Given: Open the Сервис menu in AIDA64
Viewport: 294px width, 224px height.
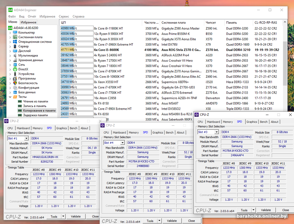Looking at the screenshot, I should (x=64, y=16).
